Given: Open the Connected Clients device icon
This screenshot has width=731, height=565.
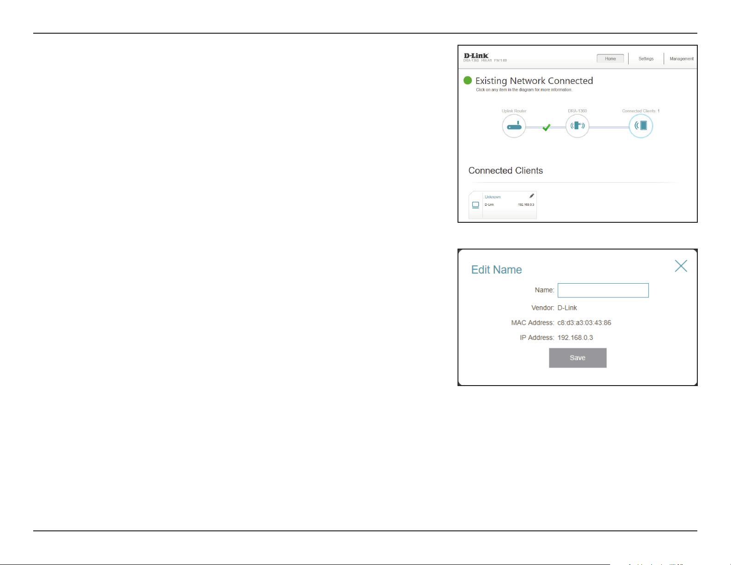Looking at the screenshot, I should (641, 126).
